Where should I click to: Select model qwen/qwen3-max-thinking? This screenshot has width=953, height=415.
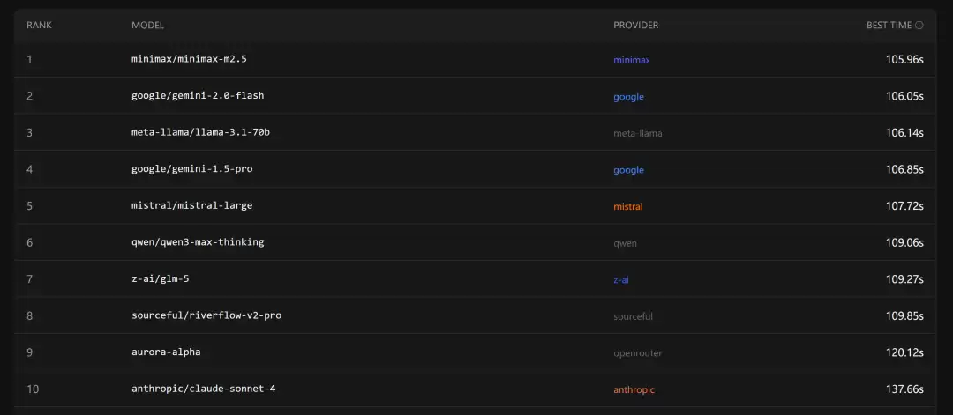tap(198, 242)
